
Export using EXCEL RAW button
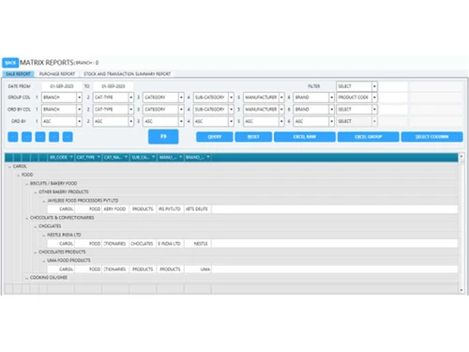[305, 137]
